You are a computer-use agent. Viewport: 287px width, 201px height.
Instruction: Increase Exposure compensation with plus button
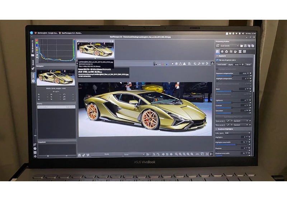click(250, 73)
